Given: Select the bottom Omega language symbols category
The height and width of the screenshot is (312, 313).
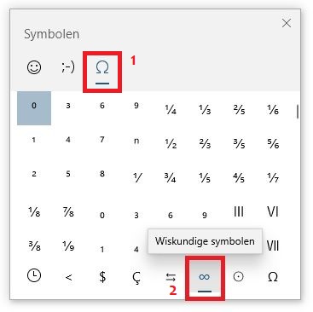Looking at the screenshot, I should 273,276.
